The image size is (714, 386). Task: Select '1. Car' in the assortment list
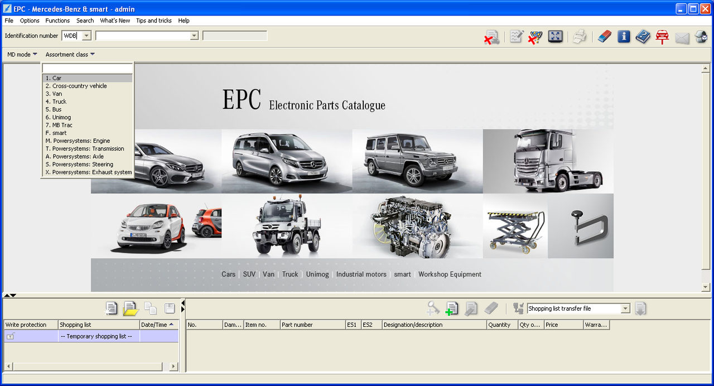(88, 78)
